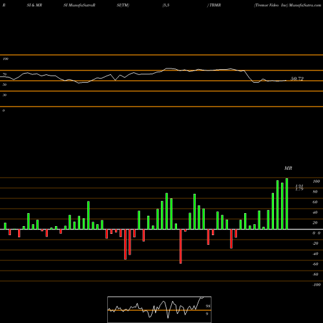
Task: Click the 80 label on MR axis
Action: pos(315,192)
